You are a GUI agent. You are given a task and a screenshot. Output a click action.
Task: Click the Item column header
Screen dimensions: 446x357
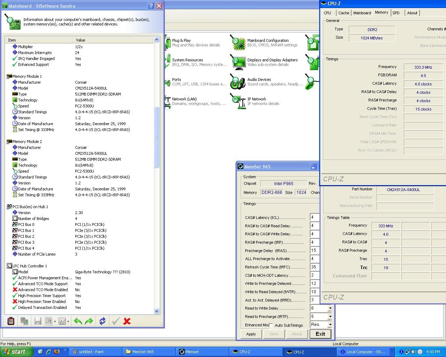(x=39, y=40)
